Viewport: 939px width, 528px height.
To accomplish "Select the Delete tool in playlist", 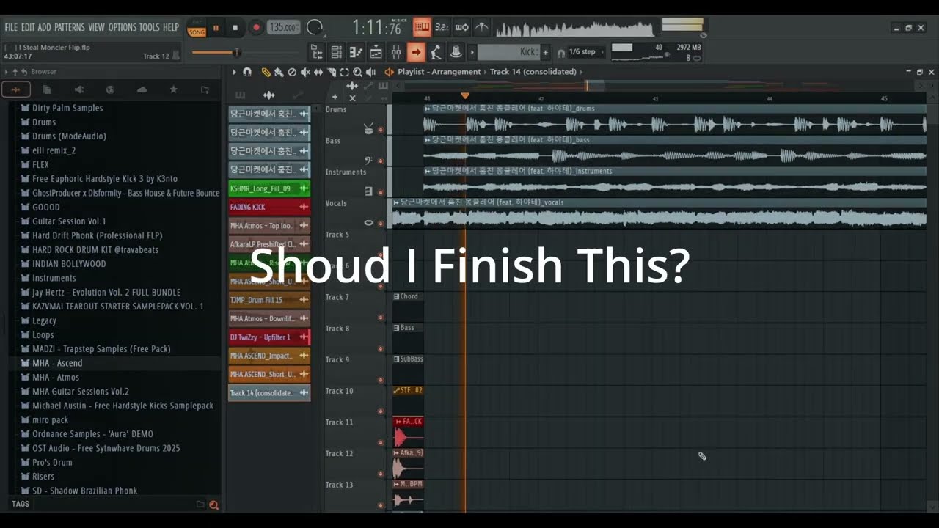I will pos(292,72).
